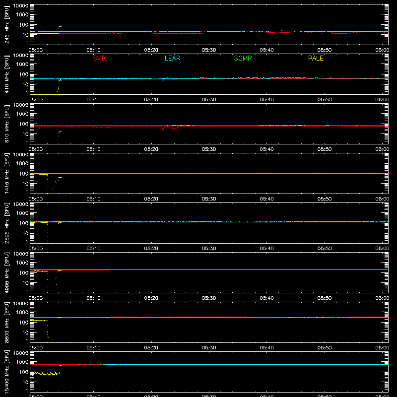Click the 4995 MHz [SFU] axis label
Image resolution: width=397 pixels, height=397 pixels.
tap(6, 272)
